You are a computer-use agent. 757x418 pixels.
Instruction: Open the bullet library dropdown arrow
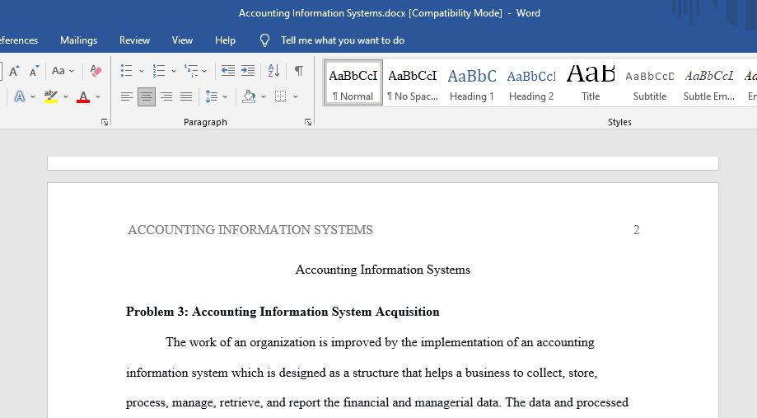click(142, 71)
